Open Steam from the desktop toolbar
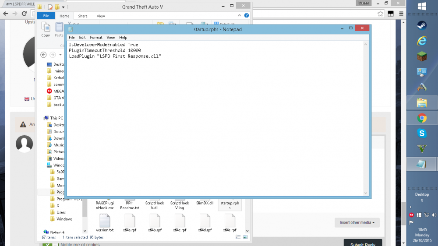The height and width of the screenshot is (246, 438). (422, 26)
